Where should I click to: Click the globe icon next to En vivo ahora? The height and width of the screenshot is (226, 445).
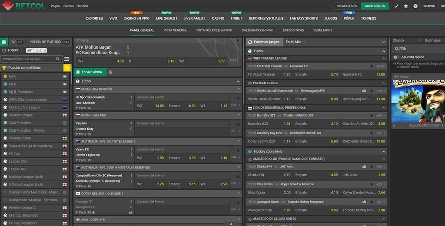click(110, 72)
